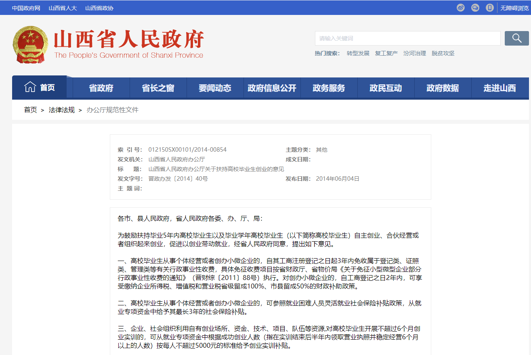Open the 政务服务 menu item
531x355 pixels.
pyautogui.click(x=329, y=88)
